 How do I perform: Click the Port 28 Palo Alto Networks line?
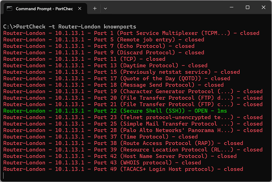(x=133, y=130)
